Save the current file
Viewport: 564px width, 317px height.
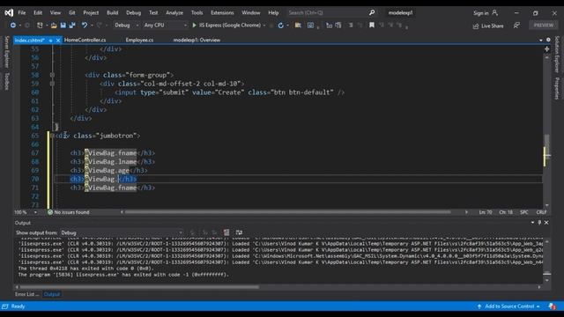[x=63, y=26]
